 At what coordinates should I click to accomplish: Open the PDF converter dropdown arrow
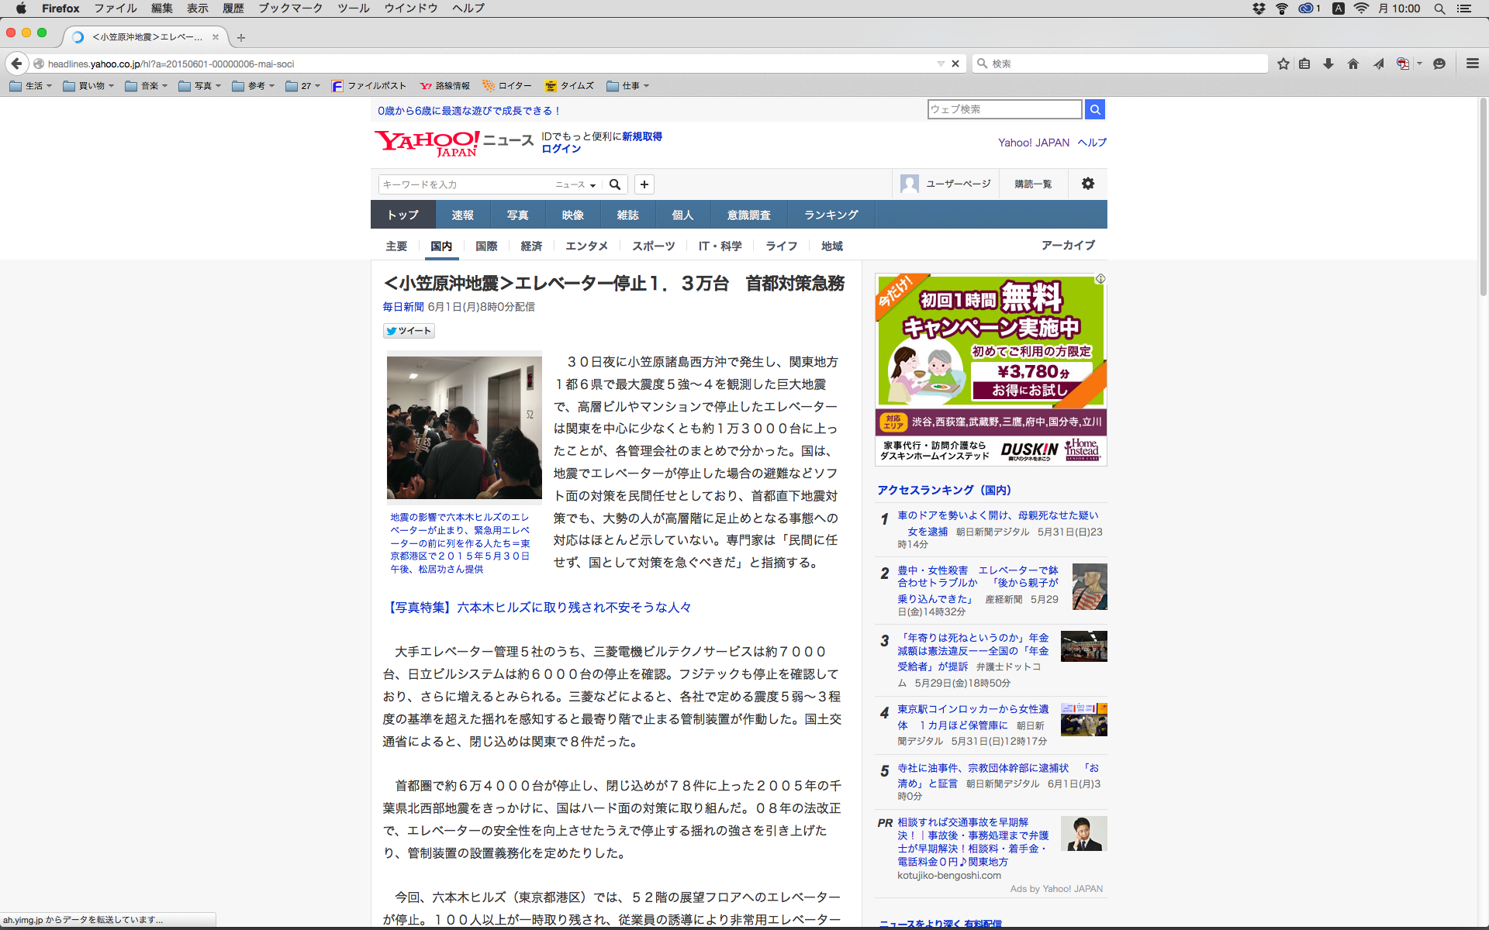pyautogui.click(x=1419, y=64)
